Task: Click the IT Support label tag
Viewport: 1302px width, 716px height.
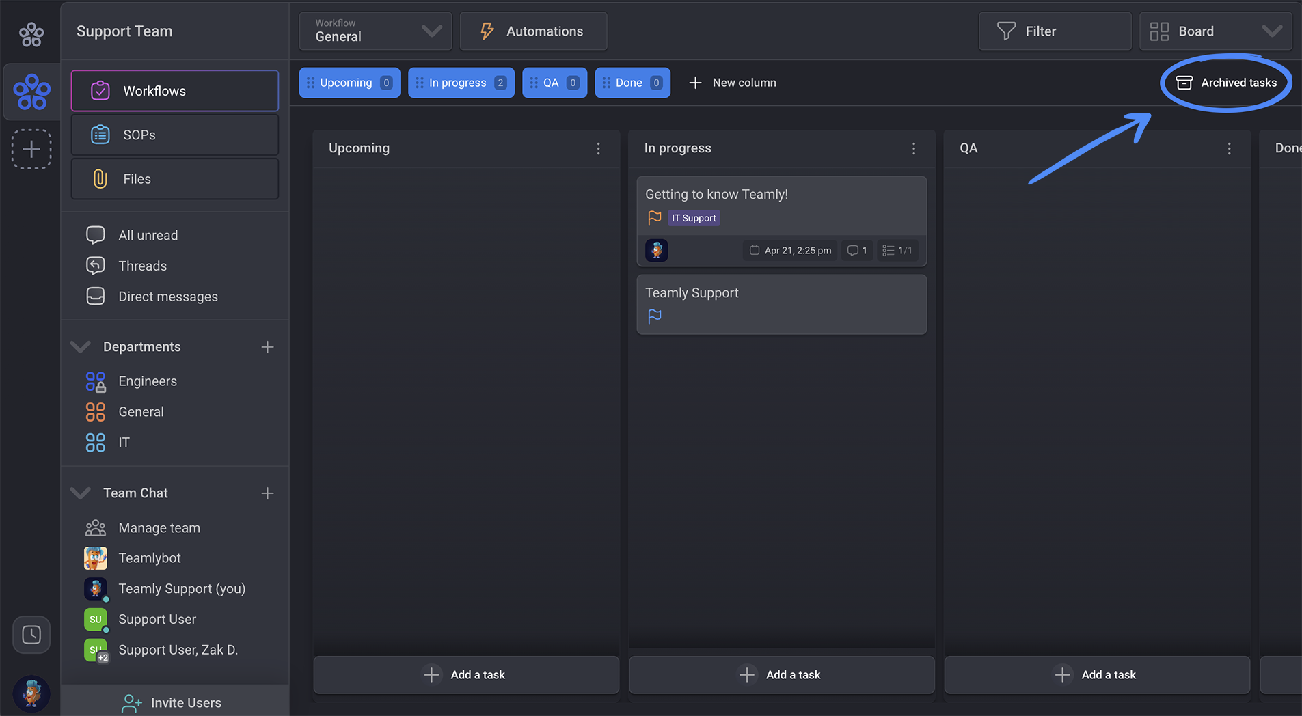Action: pyautogui.click(x=694, y=218)
